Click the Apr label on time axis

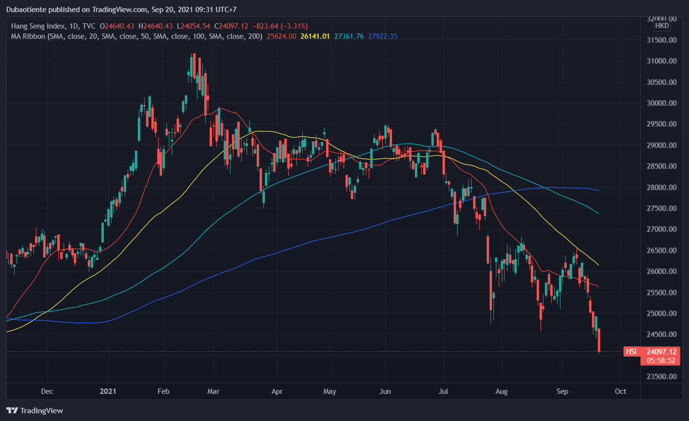(x=277, y=391)
